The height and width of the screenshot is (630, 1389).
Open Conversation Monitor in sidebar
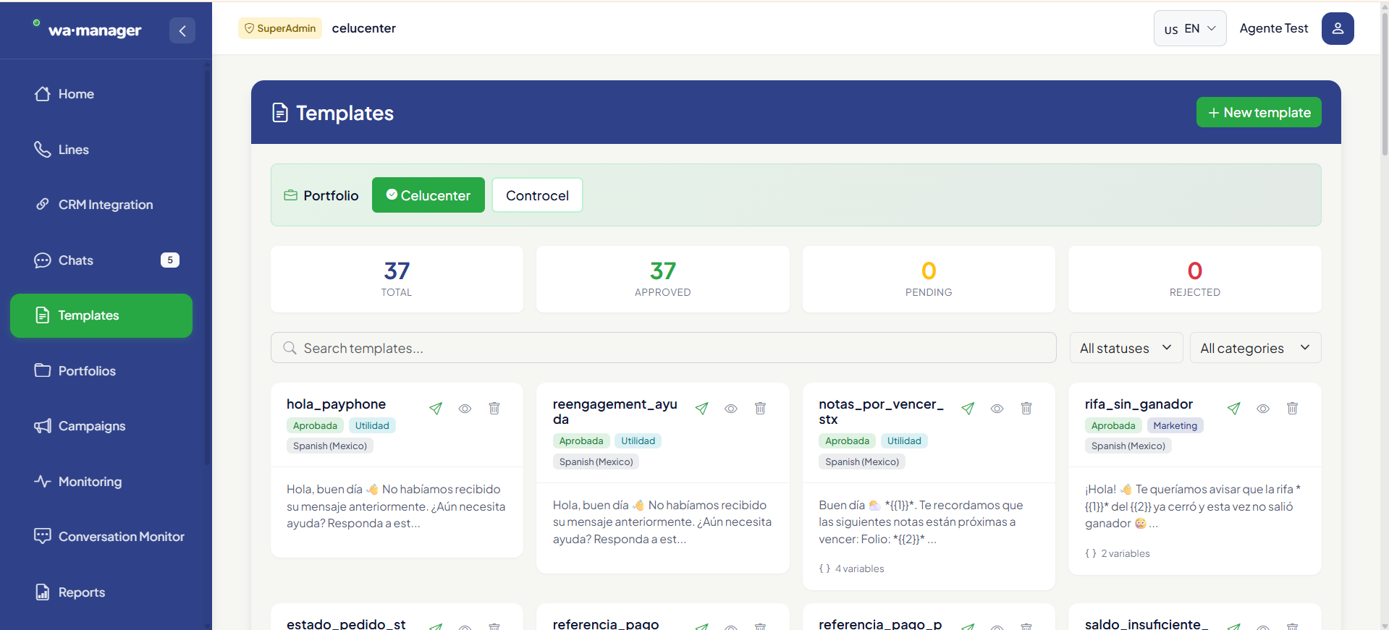pyautogui.click(x=101, y=537)
